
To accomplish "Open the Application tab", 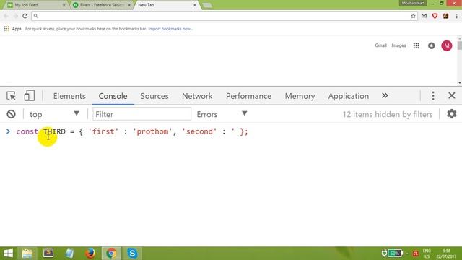I will click(349, 96).
